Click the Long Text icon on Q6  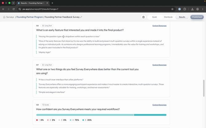tap(43, 26)
